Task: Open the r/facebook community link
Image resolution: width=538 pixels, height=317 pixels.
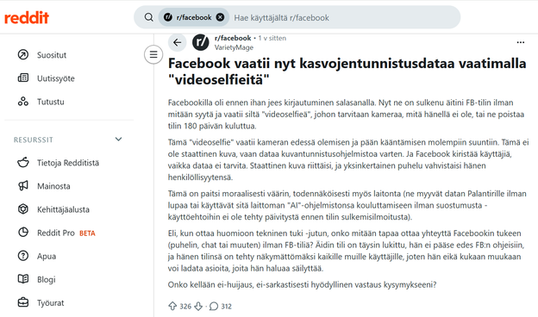Action: pyautogui.click(x=233, y=38)
